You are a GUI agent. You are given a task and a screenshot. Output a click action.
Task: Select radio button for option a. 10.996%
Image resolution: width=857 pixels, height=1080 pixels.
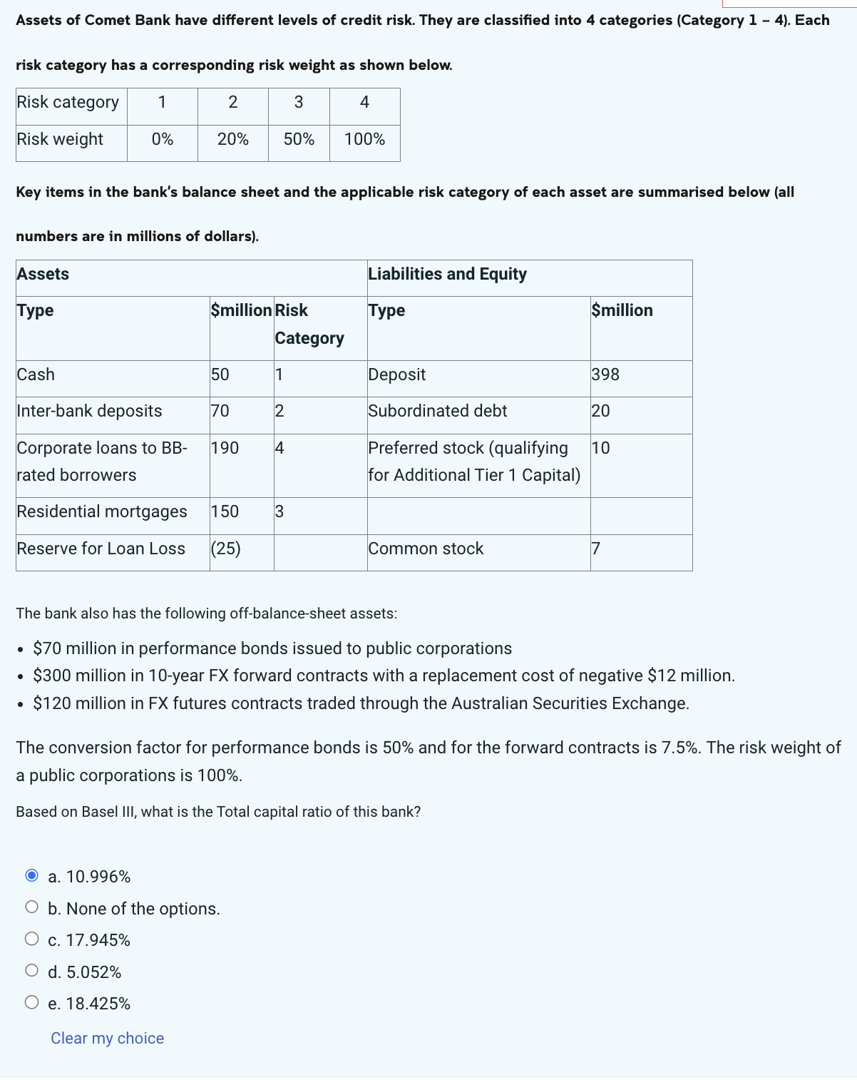click(31, 875)
